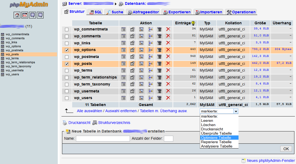The width and height of the screenshot is (296, 164).
Task: Open the SQL query window icon in sidebar
Action: (25, 15)
